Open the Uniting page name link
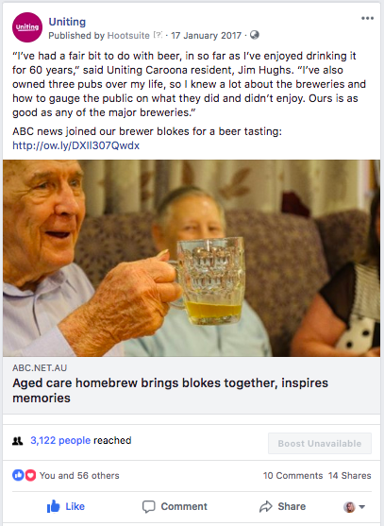Screen dimensions: 384x526 (67, 22)
